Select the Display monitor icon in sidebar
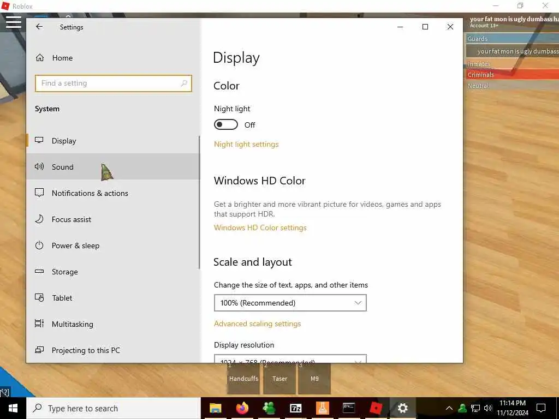The width and height of the screenshot is (559, 419). coord(39,140)
